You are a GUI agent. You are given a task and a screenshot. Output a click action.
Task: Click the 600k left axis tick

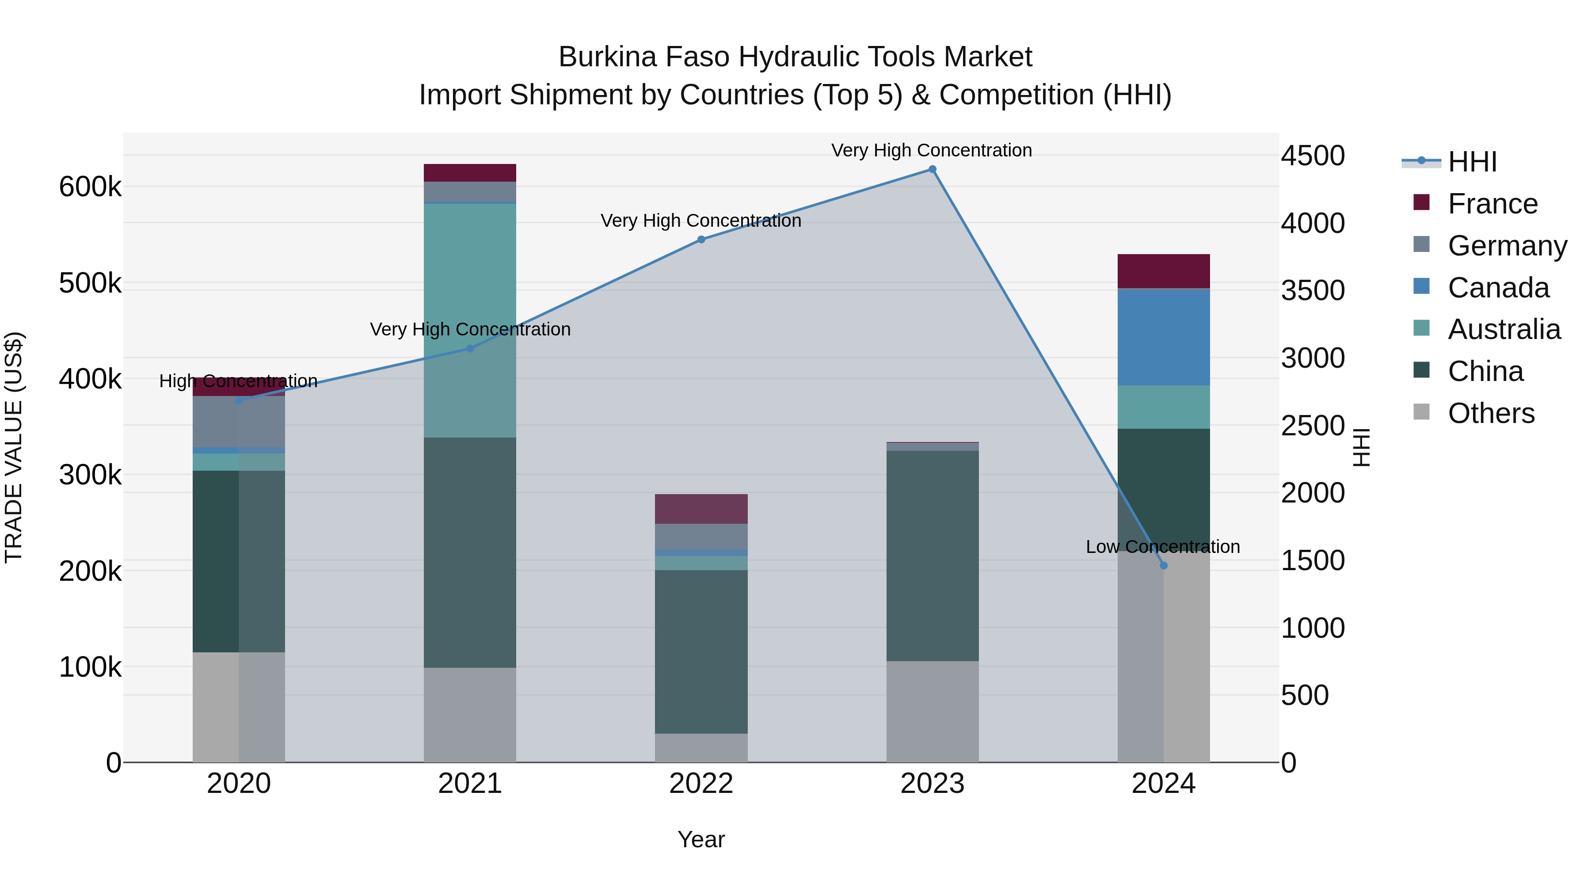click(90, 187)
